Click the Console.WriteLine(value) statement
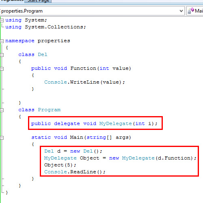Image resolution: width=203 pixels, height=203 pixels. (x=84, y=82)
